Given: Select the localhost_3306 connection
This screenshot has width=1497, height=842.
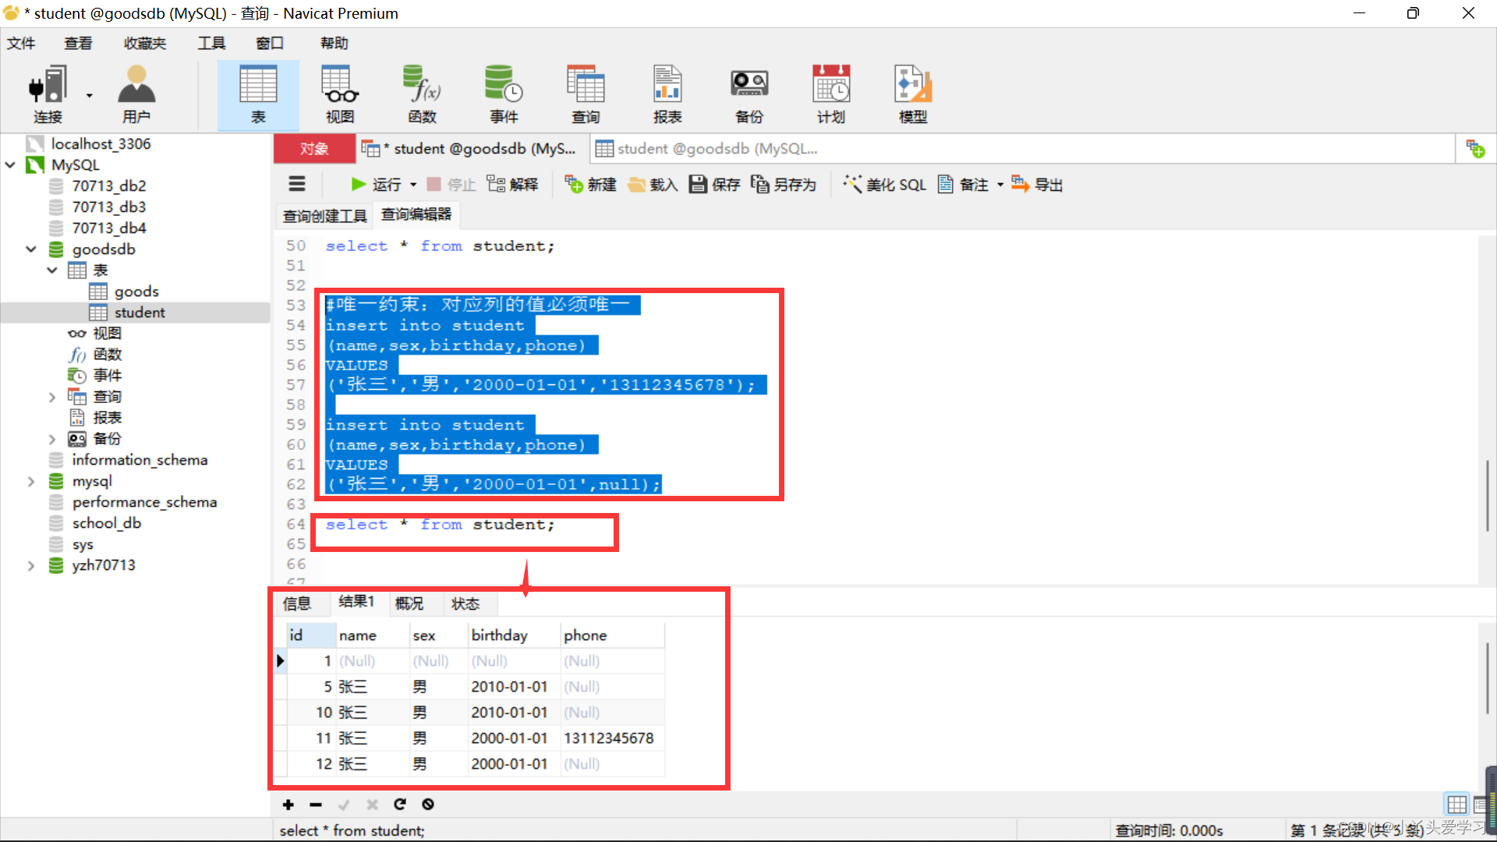Looking at the screenshot, I should click(101, 143).
